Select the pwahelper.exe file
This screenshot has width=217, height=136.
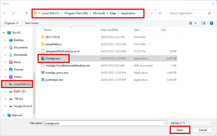[54, 80]
